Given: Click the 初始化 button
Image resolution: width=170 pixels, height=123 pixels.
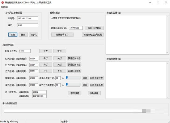Looking at the screenshot, I should 33,35.
